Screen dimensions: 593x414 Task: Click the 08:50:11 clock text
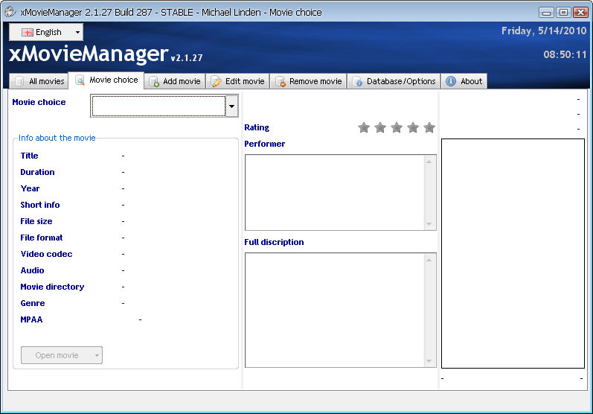(x=565, y=54)
